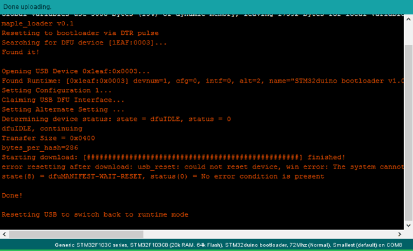Click the horizontal scrollbar's right arrow
This screenshot has width=413, height=251.
pyautogui.click(x=400, y=234)
